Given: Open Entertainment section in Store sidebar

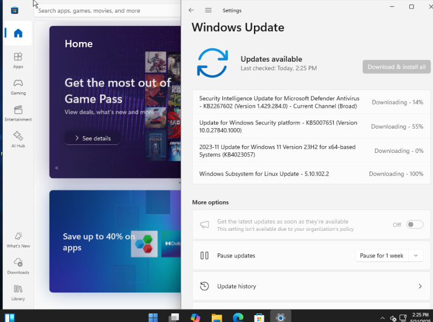Looking at the screenshot, I should pos(18,113).
